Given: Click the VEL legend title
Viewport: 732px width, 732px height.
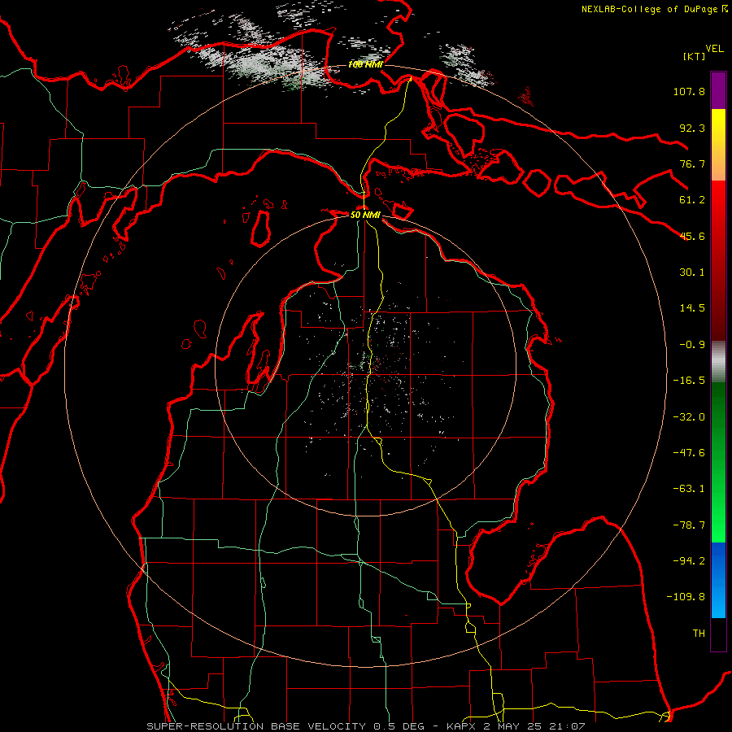Looking at the screenshot, I should point(714,49).
